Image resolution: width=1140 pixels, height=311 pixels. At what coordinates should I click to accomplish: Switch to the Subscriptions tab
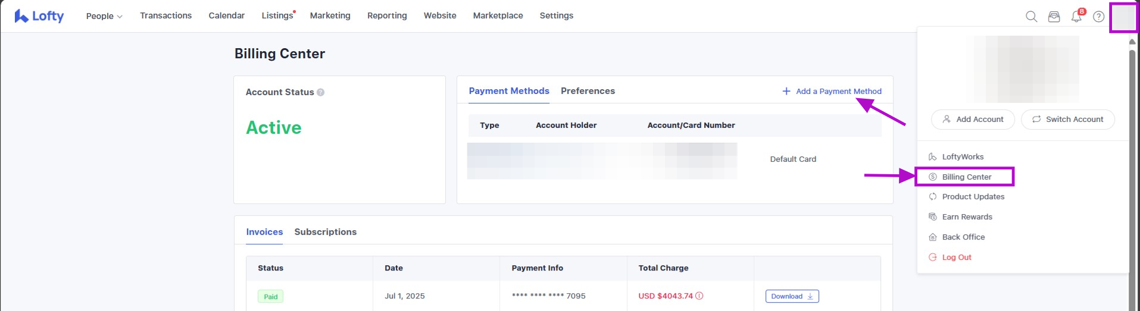pos(325,232)
